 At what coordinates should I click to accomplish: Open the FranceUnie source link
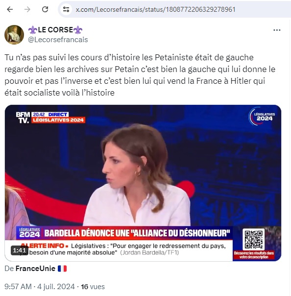coord(35,269)
